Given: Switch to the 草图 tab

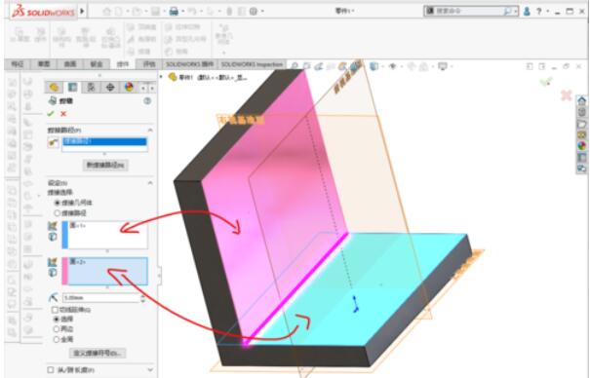Looking at the screenshot, I should coord(44,64).
